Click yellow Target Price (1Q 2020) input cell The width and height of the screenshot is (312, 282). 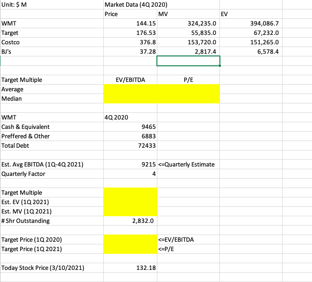(130, 239)
